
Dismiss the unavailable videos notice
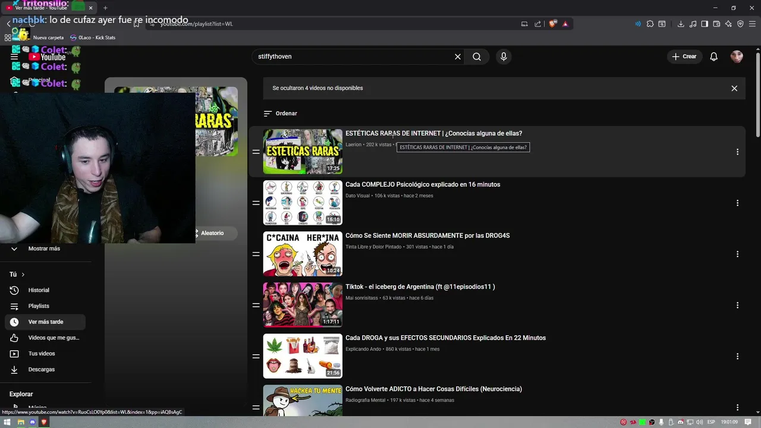(x=734, y=88)
